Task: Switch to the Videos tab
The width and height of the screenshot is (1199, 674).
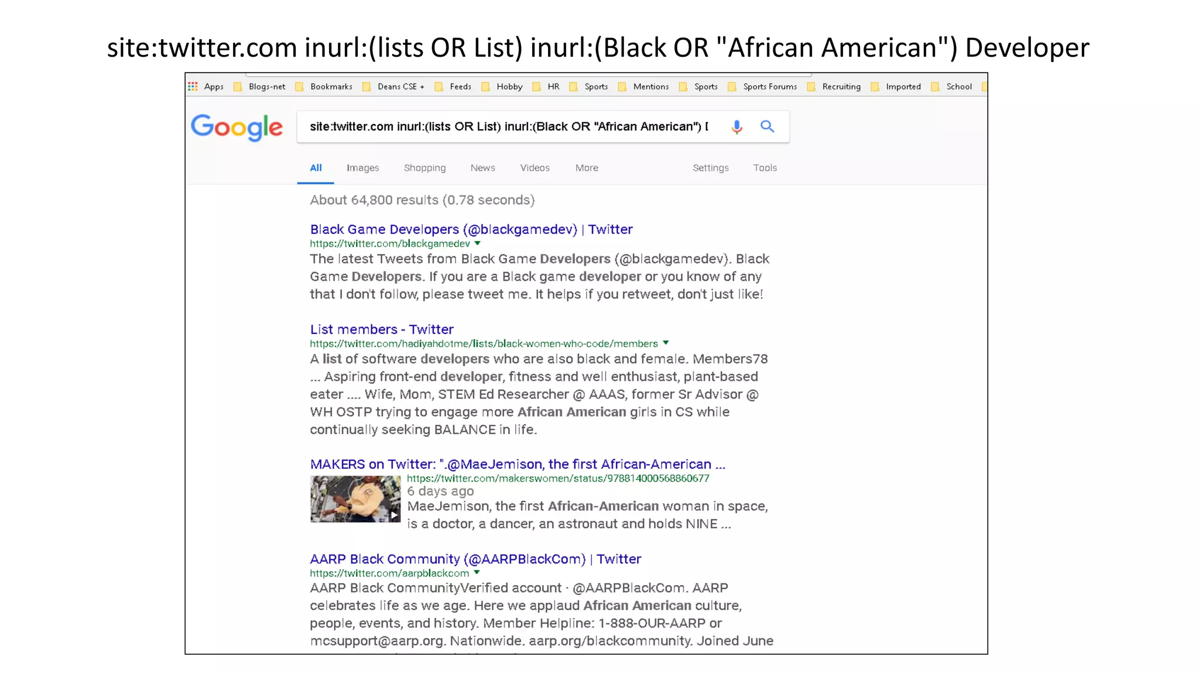Action: (x=535, y=168)
